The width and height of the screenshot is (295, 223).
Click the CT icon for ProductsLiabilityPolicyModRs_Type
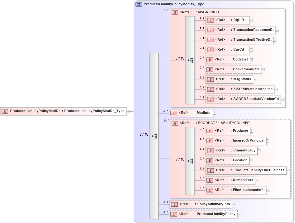coord(138,4)
